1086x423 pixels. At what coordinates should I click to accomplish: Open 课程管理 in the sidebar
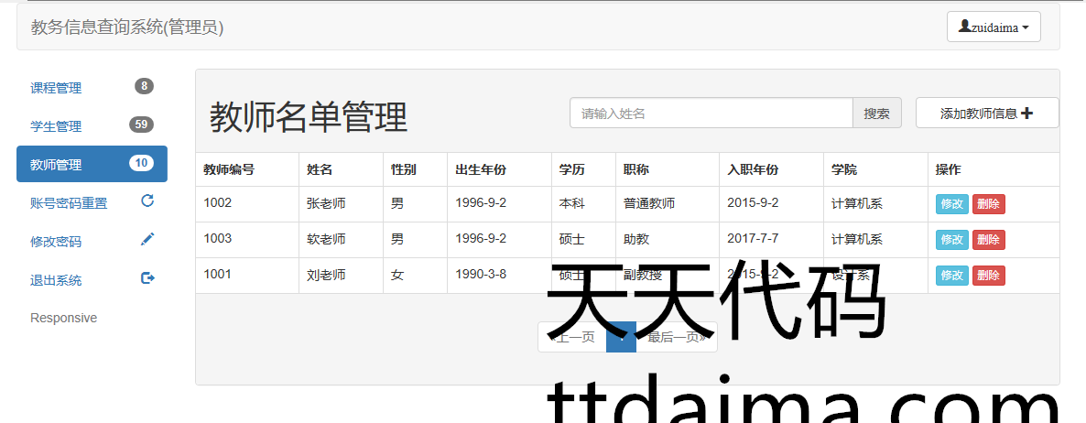pyautogui.click(x=56, y=88)
